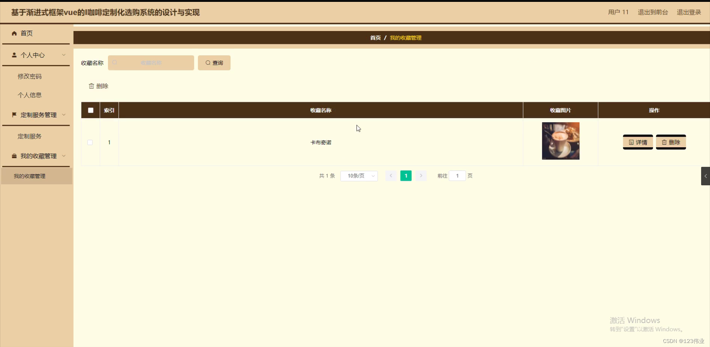The image size is (710, 347).
Task: Click the flag icon beside 定制服务管理
Action: 14,115
